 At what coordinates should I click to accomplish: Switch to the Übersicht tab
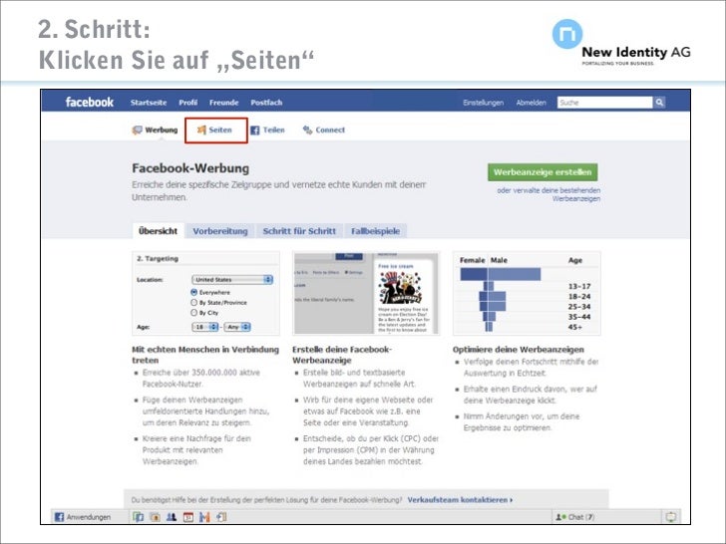158,231
